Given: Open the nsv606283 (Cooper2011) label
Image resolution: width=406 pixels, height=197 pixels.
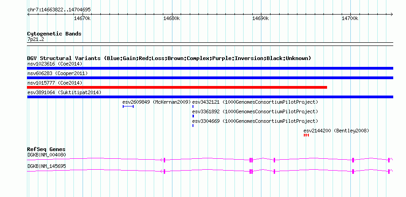Looking at the screenshot, I should tap(57, 73).
